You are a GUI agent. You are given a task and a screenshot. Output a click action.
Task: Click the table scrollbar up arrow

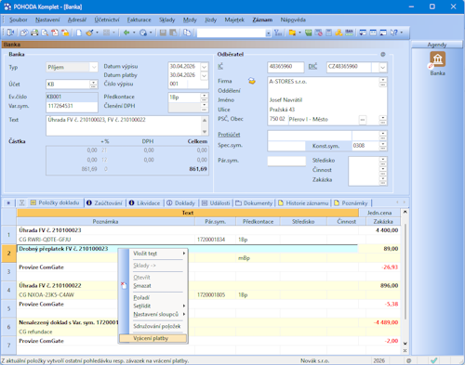coord(405,212)
